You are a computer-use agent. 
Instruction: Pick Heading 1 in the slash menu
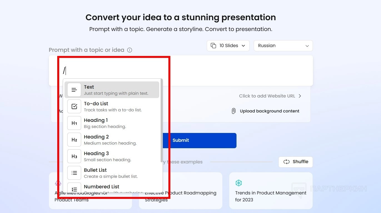(x=112, y=123)
